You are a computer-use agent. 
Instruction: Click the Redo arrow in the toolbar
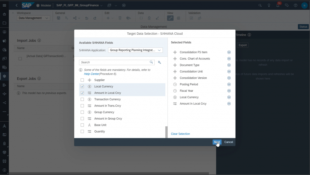(x=95, y=18)
